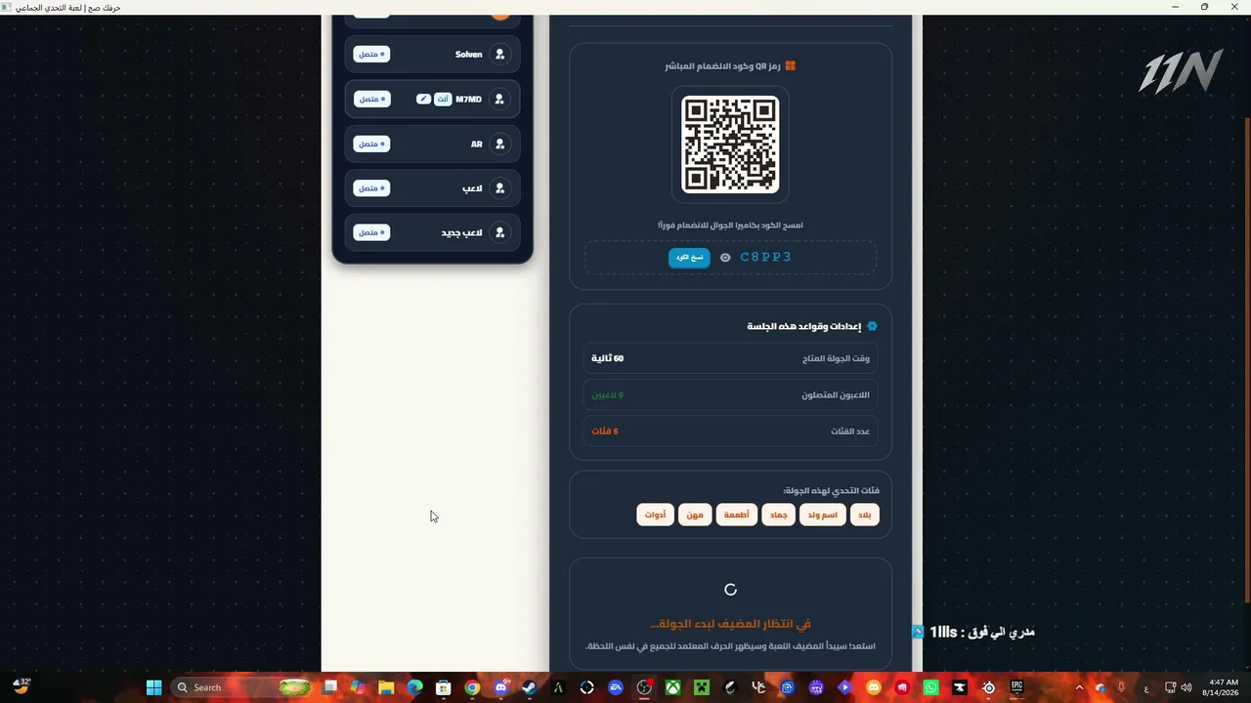This screenshot has height=703, width=1251.
Task: Open the volume control in system tray
Action: tap(1186, 687)
